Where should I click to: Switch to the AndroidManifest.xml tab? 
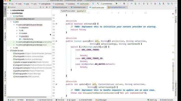click(x=117, y=7)
